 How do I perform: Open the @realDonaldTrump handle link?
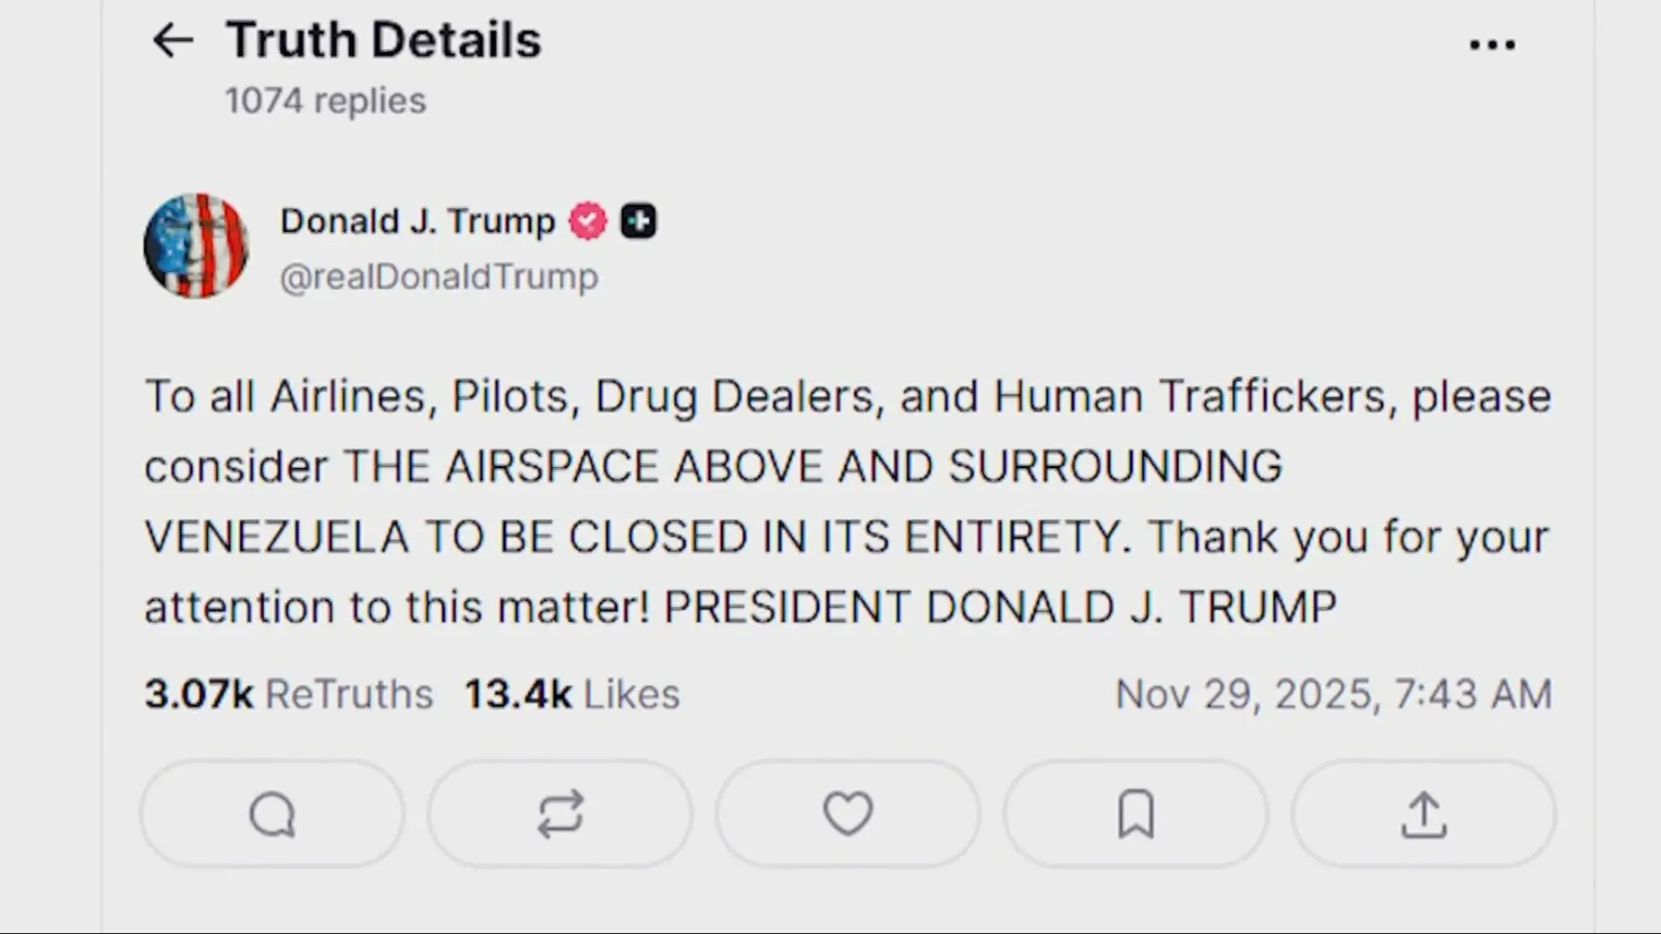click(x=439, y=276)
